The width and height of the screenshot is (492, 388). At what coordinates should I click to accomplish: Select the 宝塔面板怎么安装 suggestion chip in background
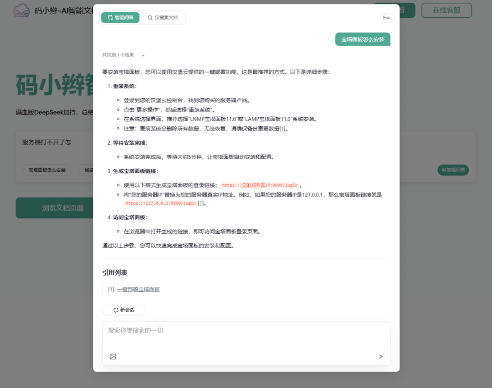[x=47, y=170]
